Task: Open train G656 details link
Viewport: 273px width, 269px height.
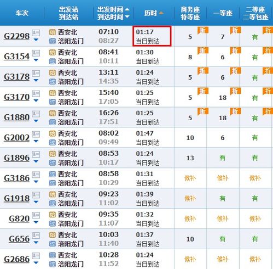Action: tap(19, 239)
